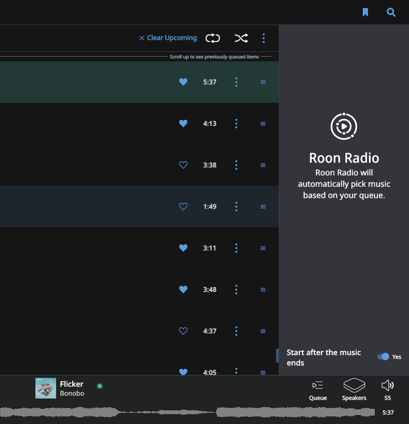
Task: Open the search magnifier icon
Action: (391, 12)
